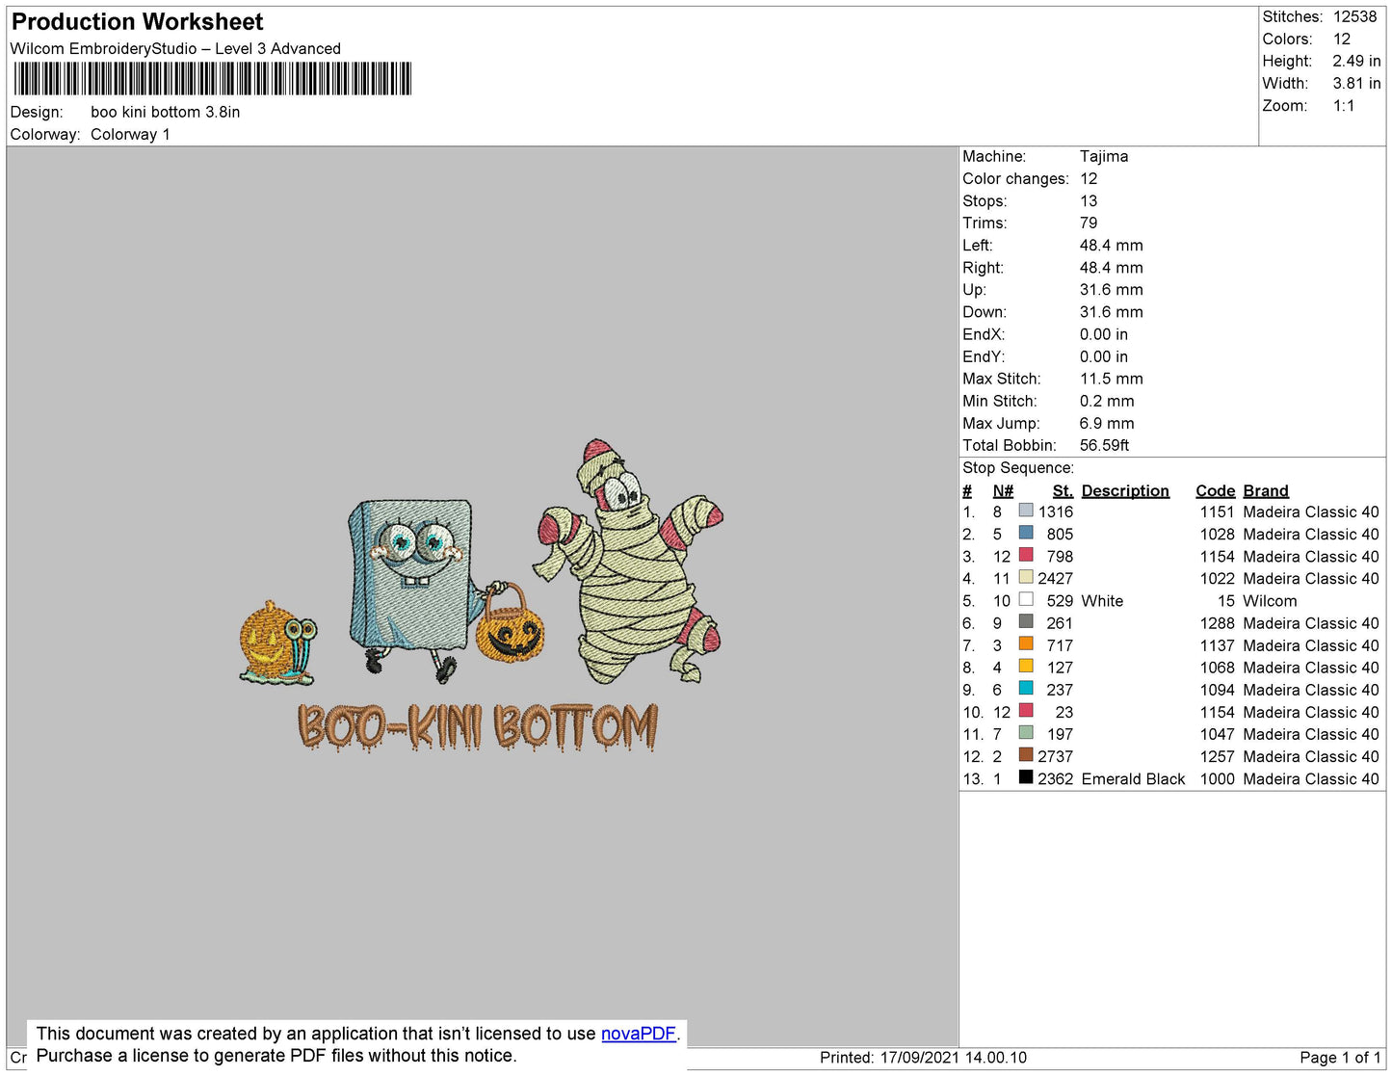Click the pumpkin-shell snail in the design
Screen dimensions: 1392x1076
click(x=276, y=644)
